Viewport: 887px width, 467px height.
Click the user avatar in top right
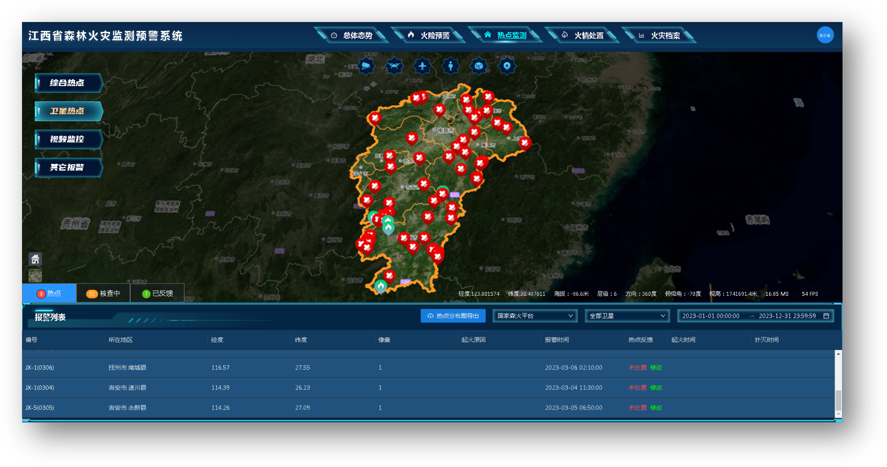[825, 35]
